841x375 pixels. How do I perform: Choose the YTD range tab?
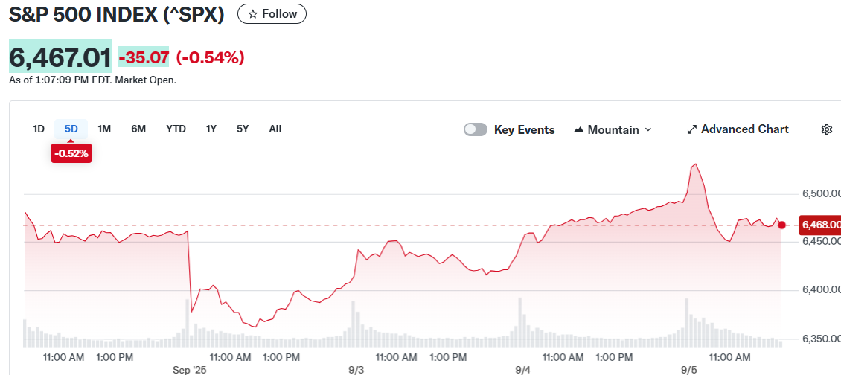(x=176, y=129)
